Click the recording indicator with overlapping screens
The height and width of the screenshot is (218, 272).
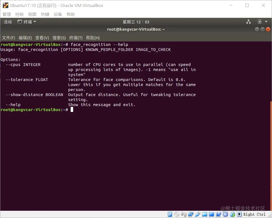[x=218, y=214]
